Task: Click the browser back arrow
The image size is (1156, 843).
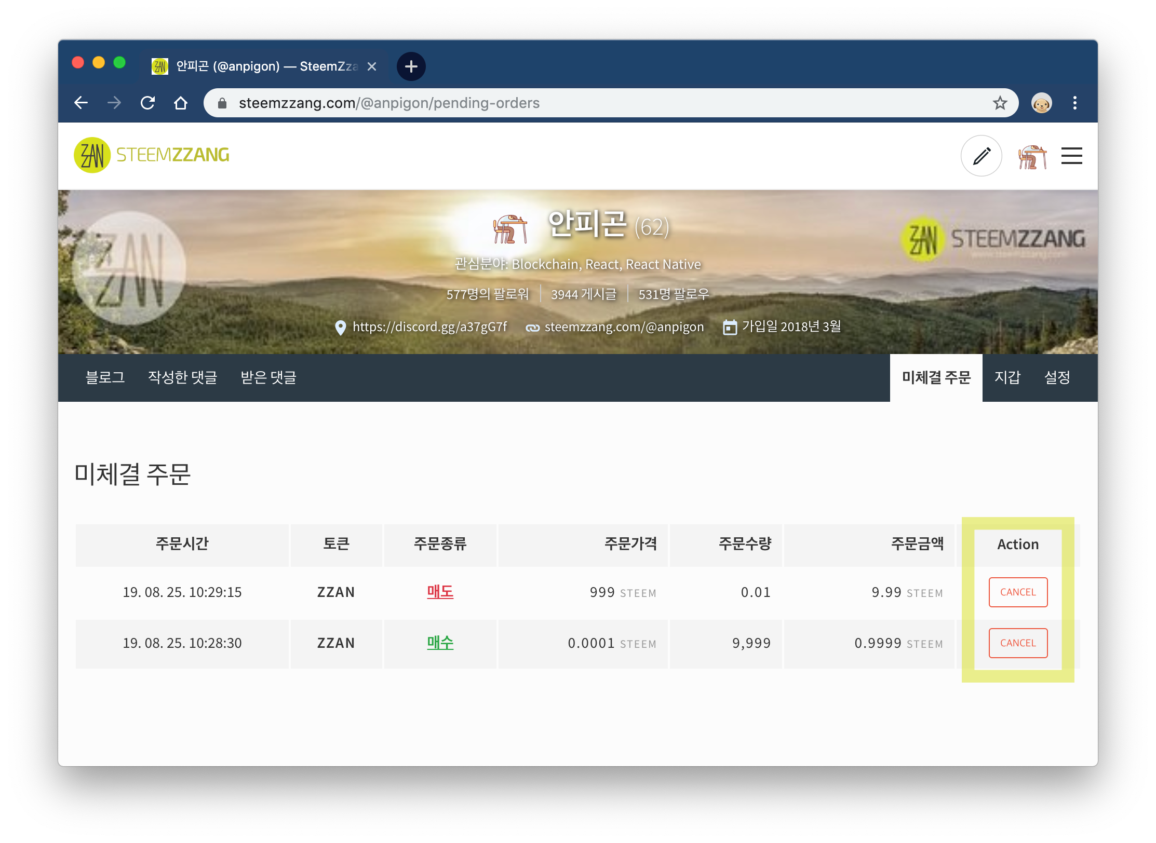Action: (x=81, y=103)
